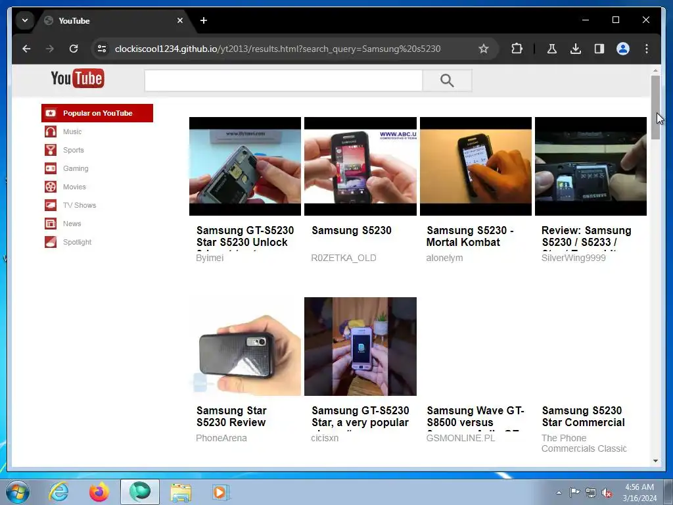Click title Samsung S5230 Star Commercial
The image size is (673, 505).
[x=584, y=416]
